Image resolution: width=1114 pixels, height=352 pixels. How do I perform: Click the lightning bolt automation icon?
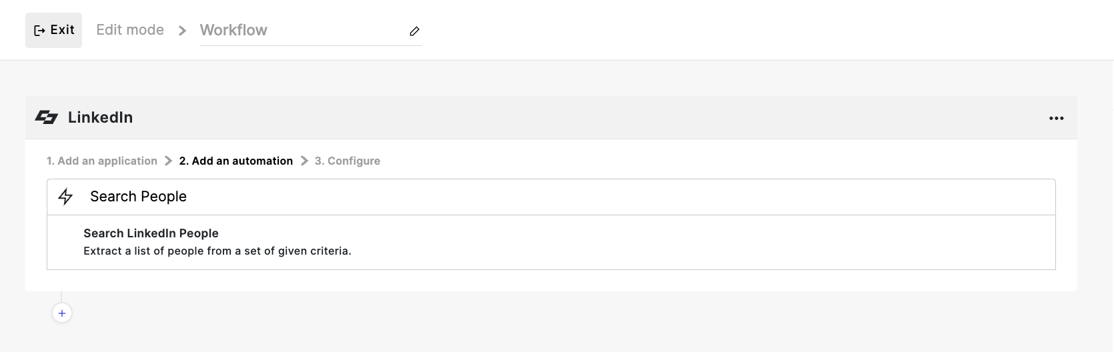click(x=65, y=197)
